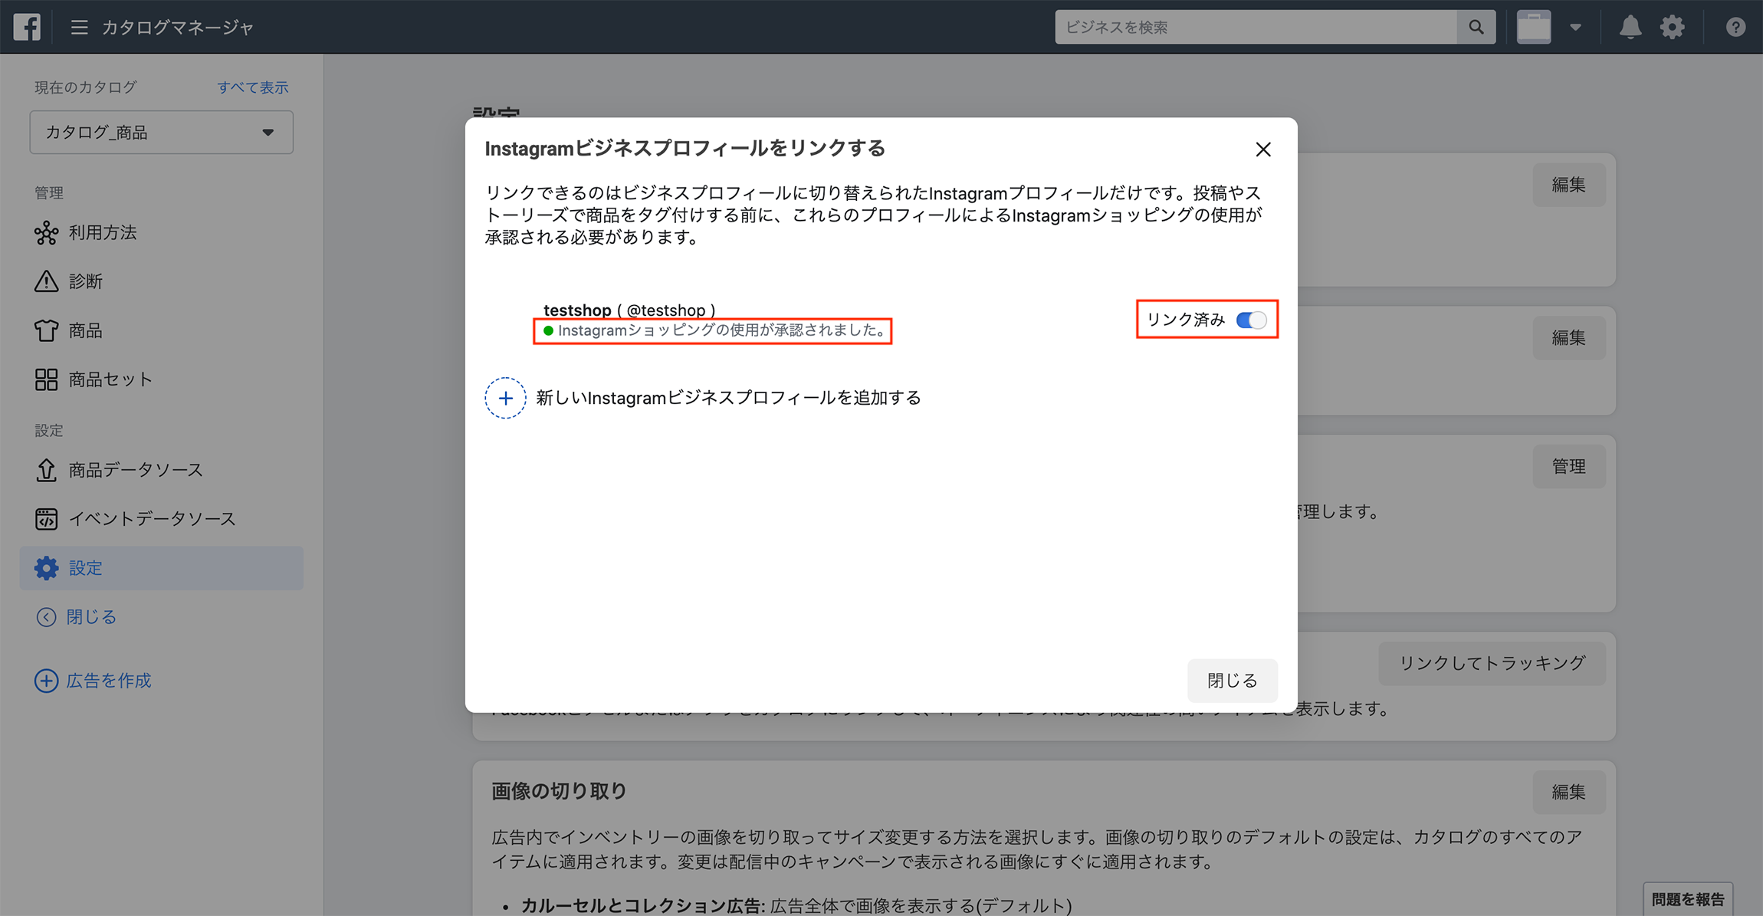
Task: Open 商品 in the sidebar
Action: click(161, 330)
